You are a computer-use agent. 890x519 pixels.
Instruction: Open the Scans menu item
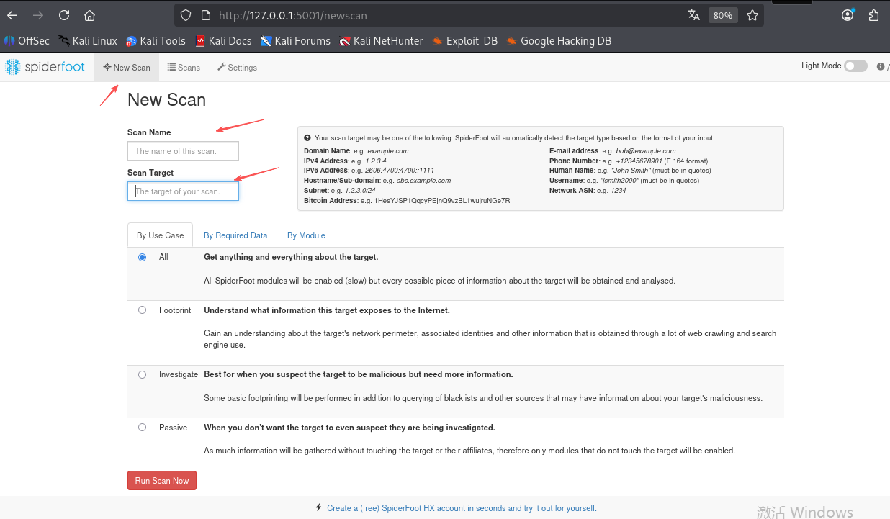click(x=184, y=67)
